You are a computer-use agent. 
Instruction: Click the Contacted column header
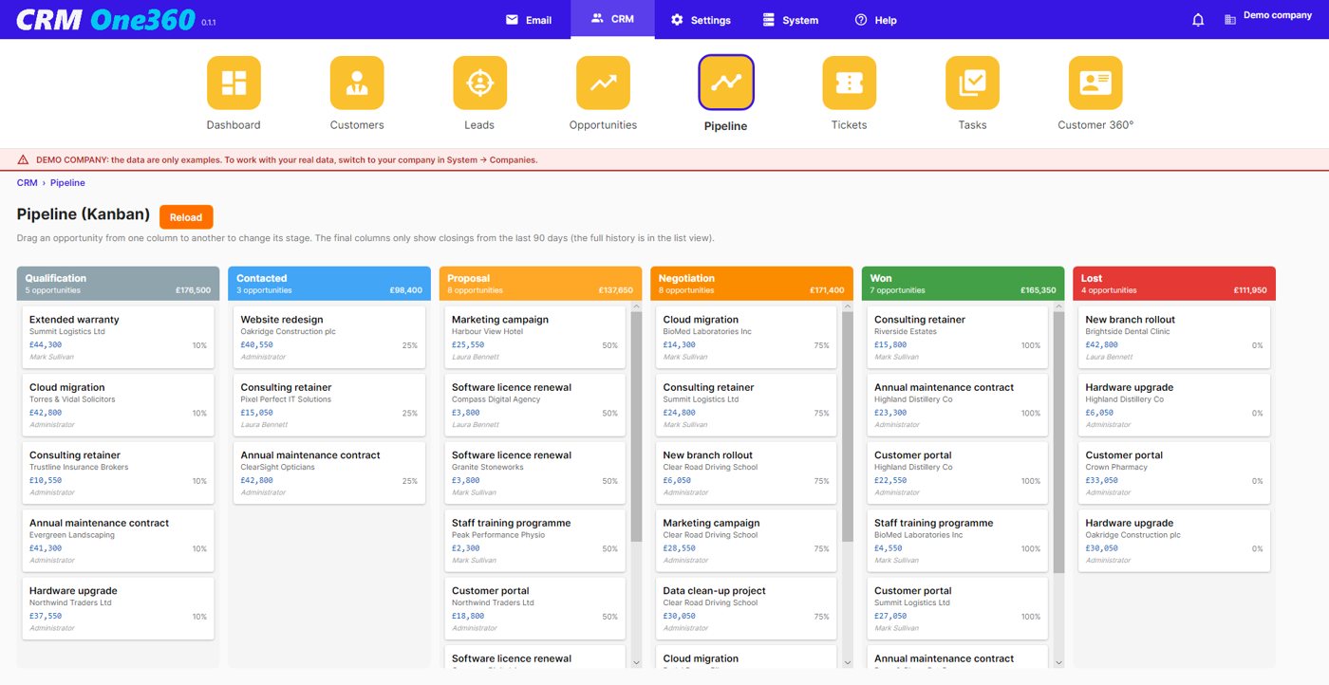point(329,284)
